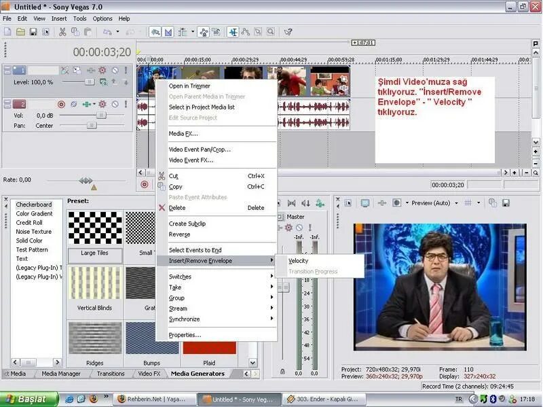The image size is (543, 407).
Task: Select the Normal Edit tool
Action: tap(233, 32)
